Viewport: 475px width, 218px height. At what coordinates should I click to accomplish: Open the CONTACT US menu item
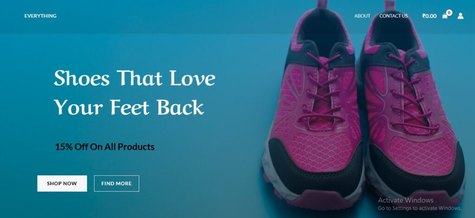click(393, 16)
